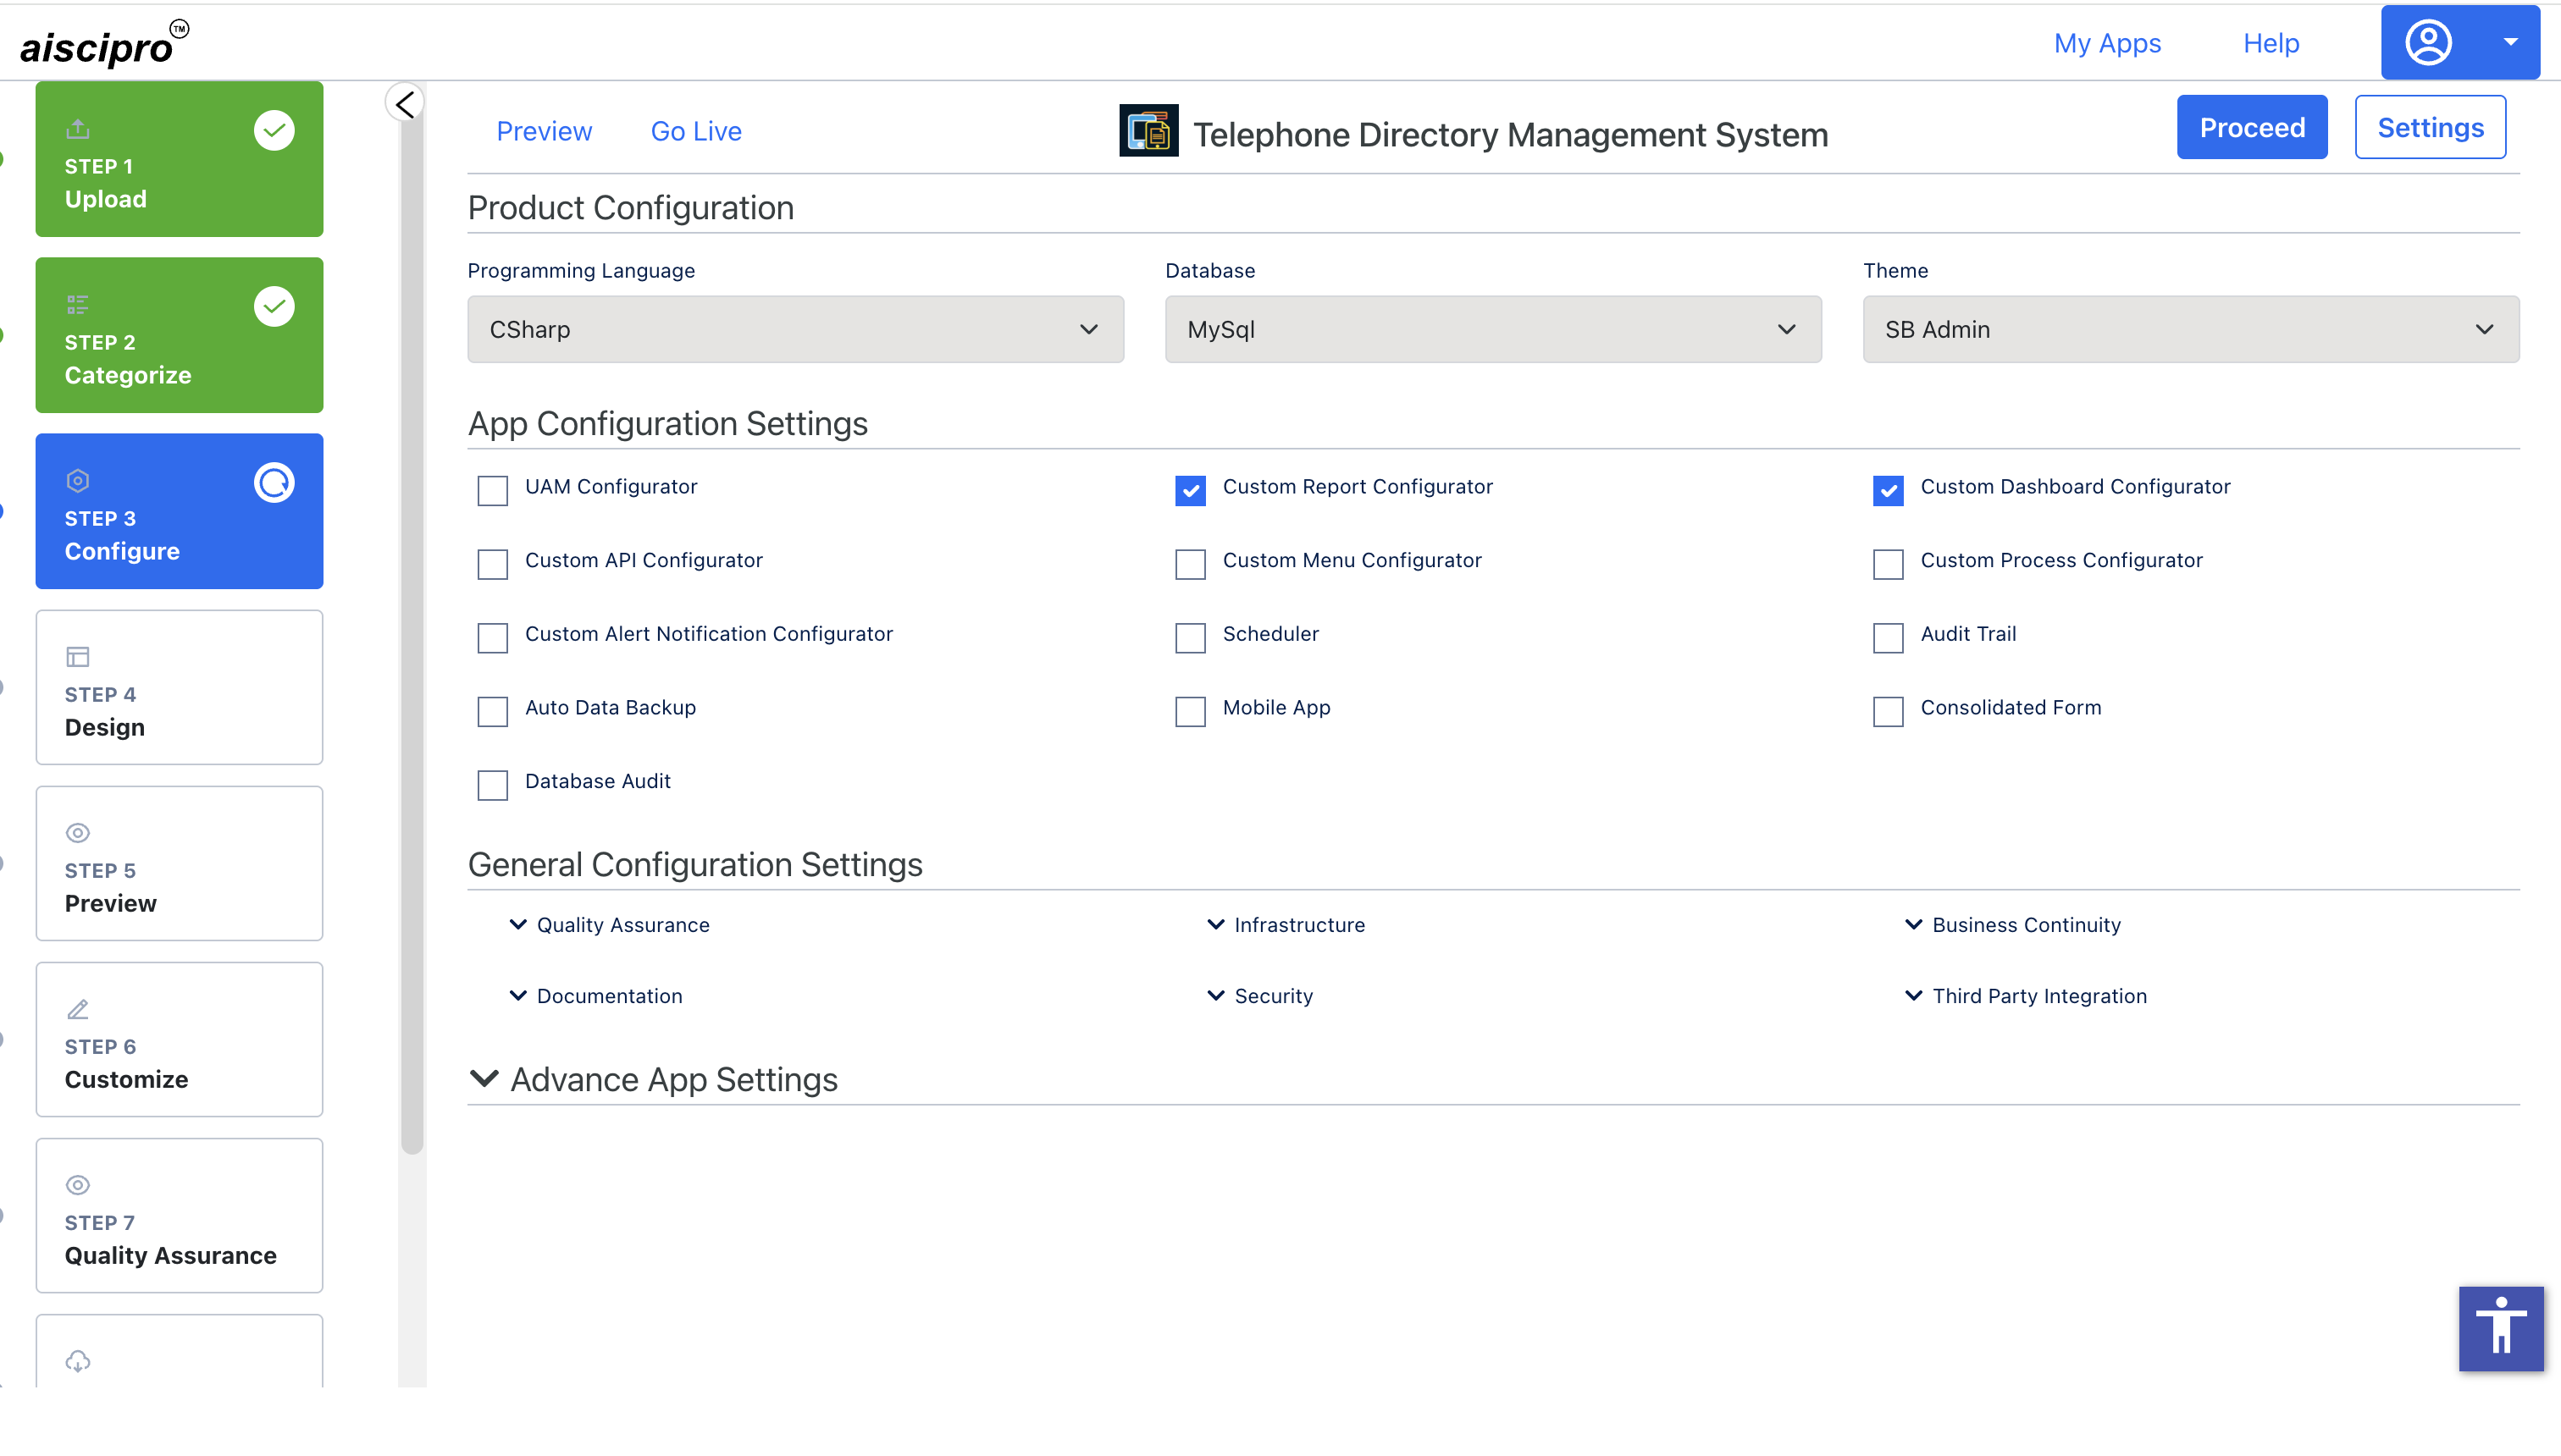Screen dimensions: 2561x1456
Task: Expand Security settings
Action: pyautogui.click(x=1259, y=996)
